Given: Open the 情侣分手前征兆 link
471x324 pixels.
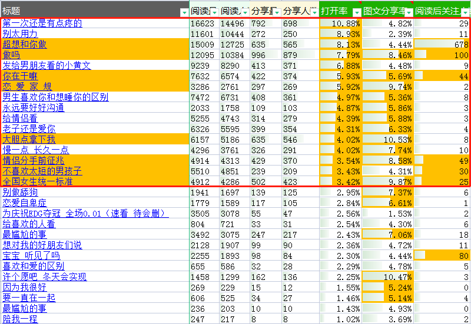Looking at the screenshot, I should 34,160.
